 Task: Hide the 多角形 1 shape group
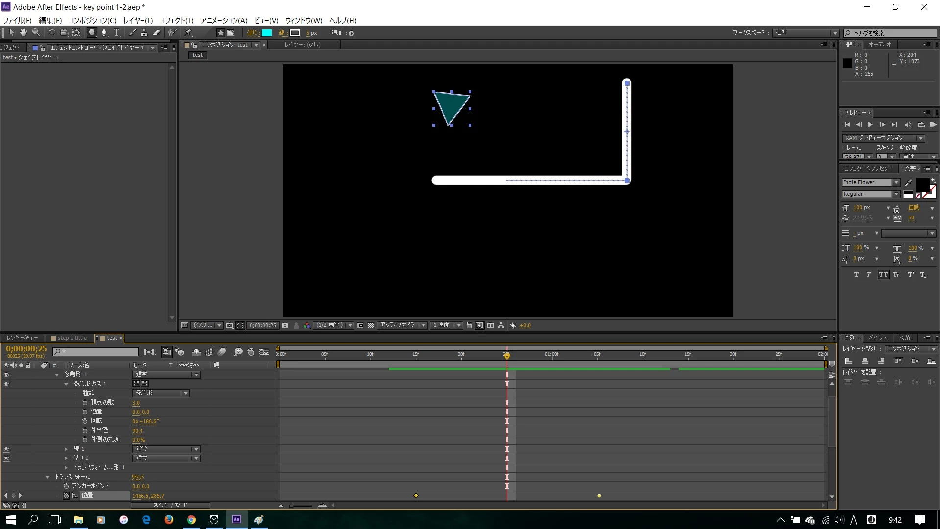pyautogui.click(x=6, y=375)
